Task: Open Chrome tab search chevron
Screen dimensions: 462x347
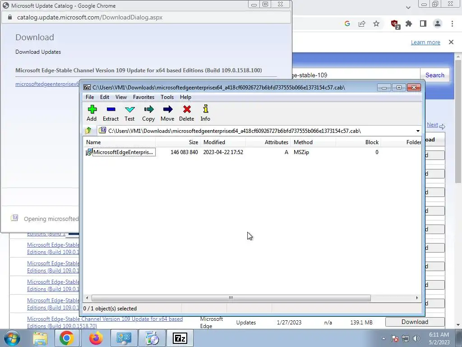Action: click(x=408, y=7)
